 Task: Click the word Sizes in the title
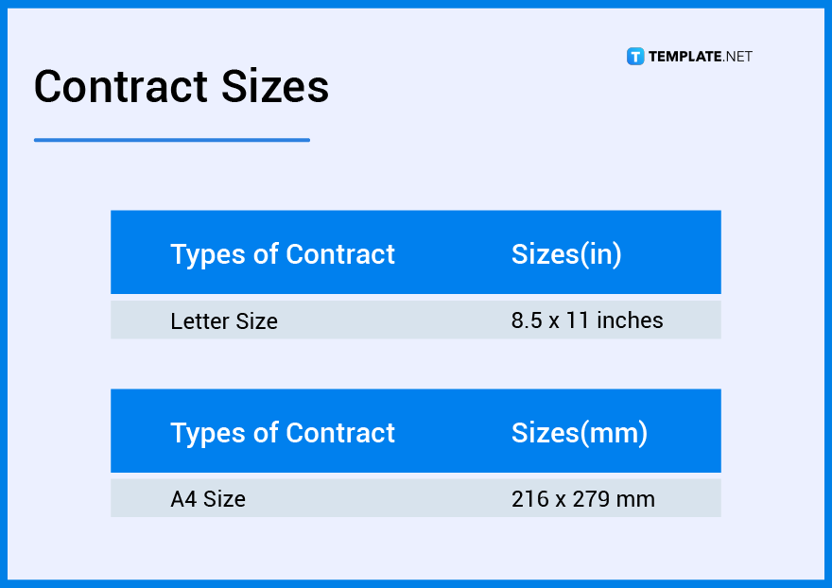coord(275,87)
